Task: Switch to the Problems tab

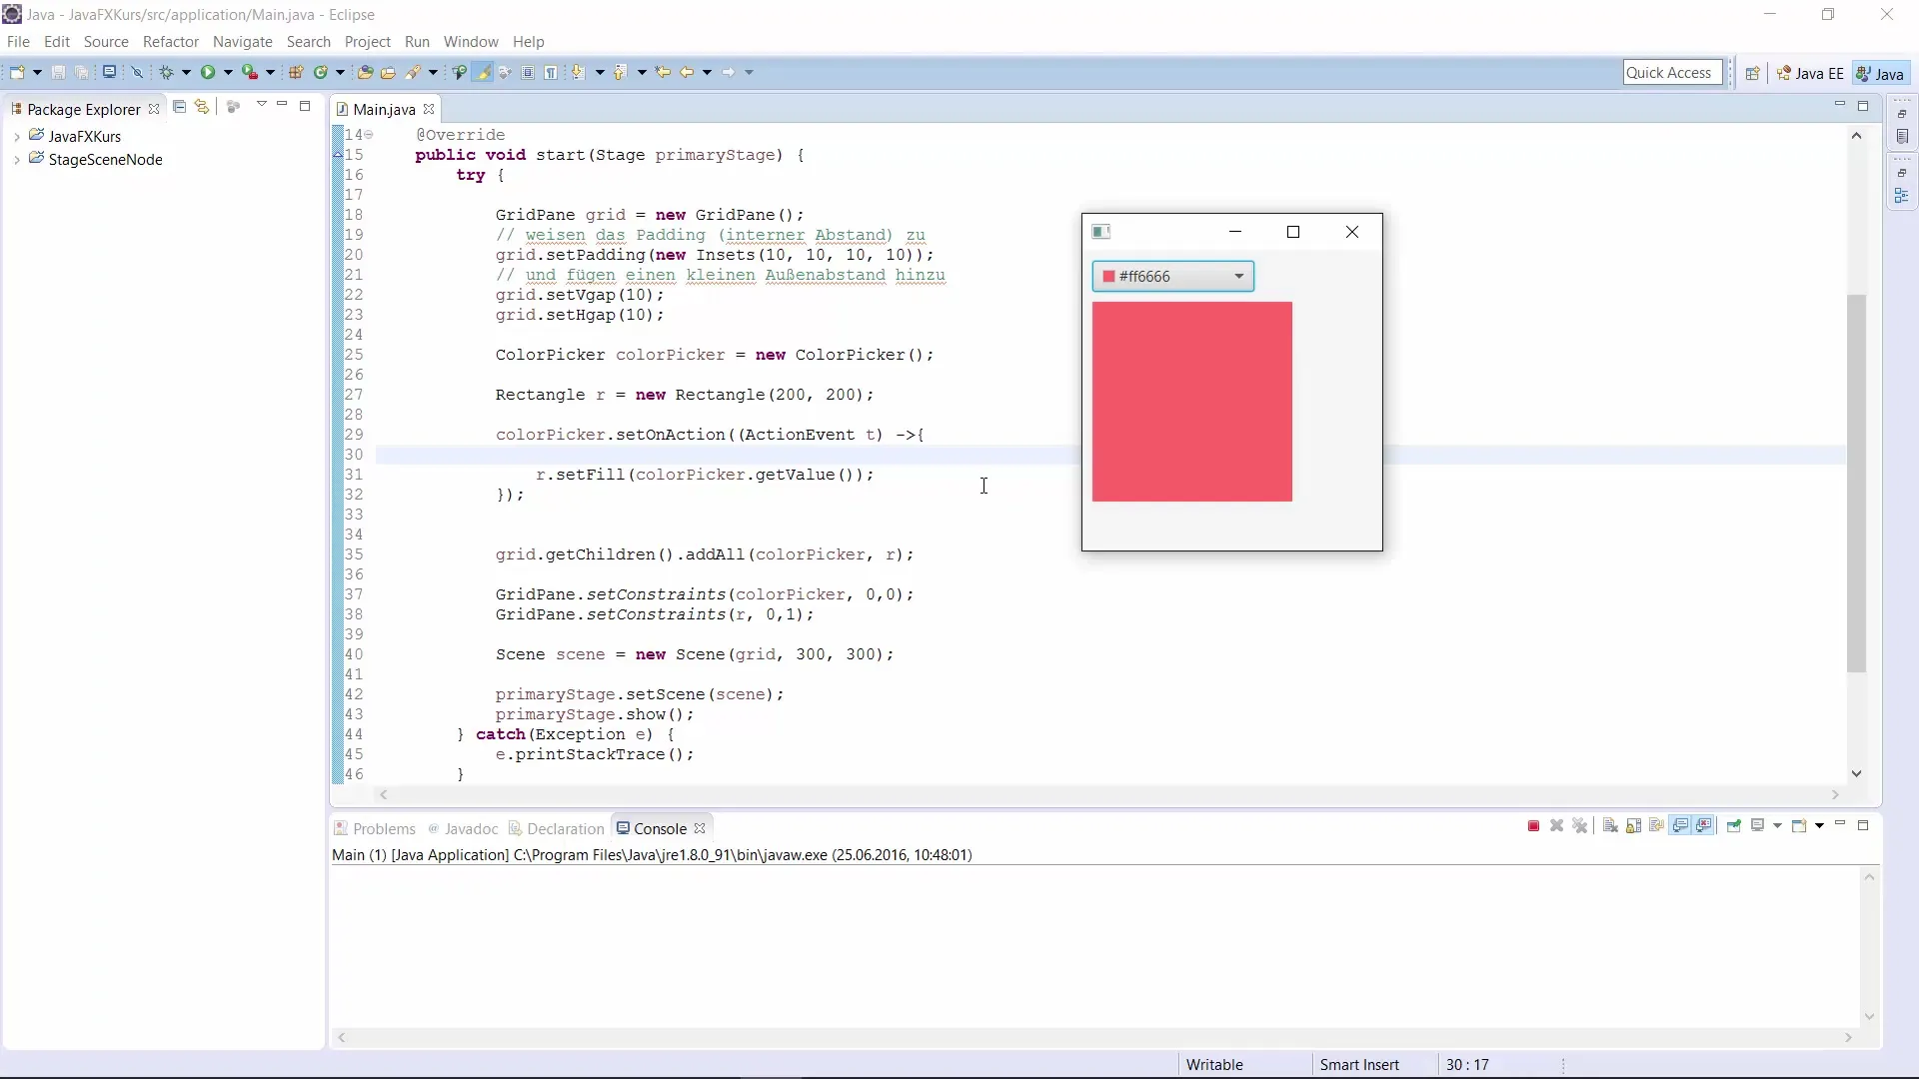Action: click(375, 829)
